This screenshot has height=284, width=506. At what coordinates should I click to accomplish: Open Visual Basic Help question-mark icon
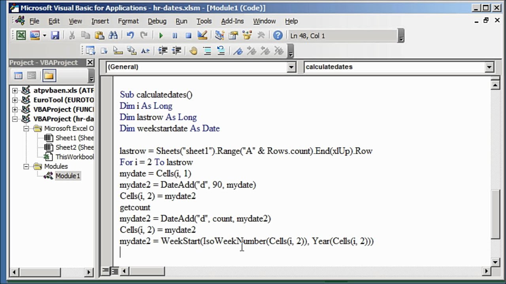click(x=278, y=35)
